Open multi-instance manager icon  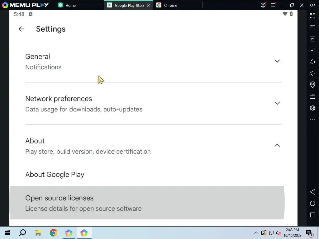coord(312,50)
